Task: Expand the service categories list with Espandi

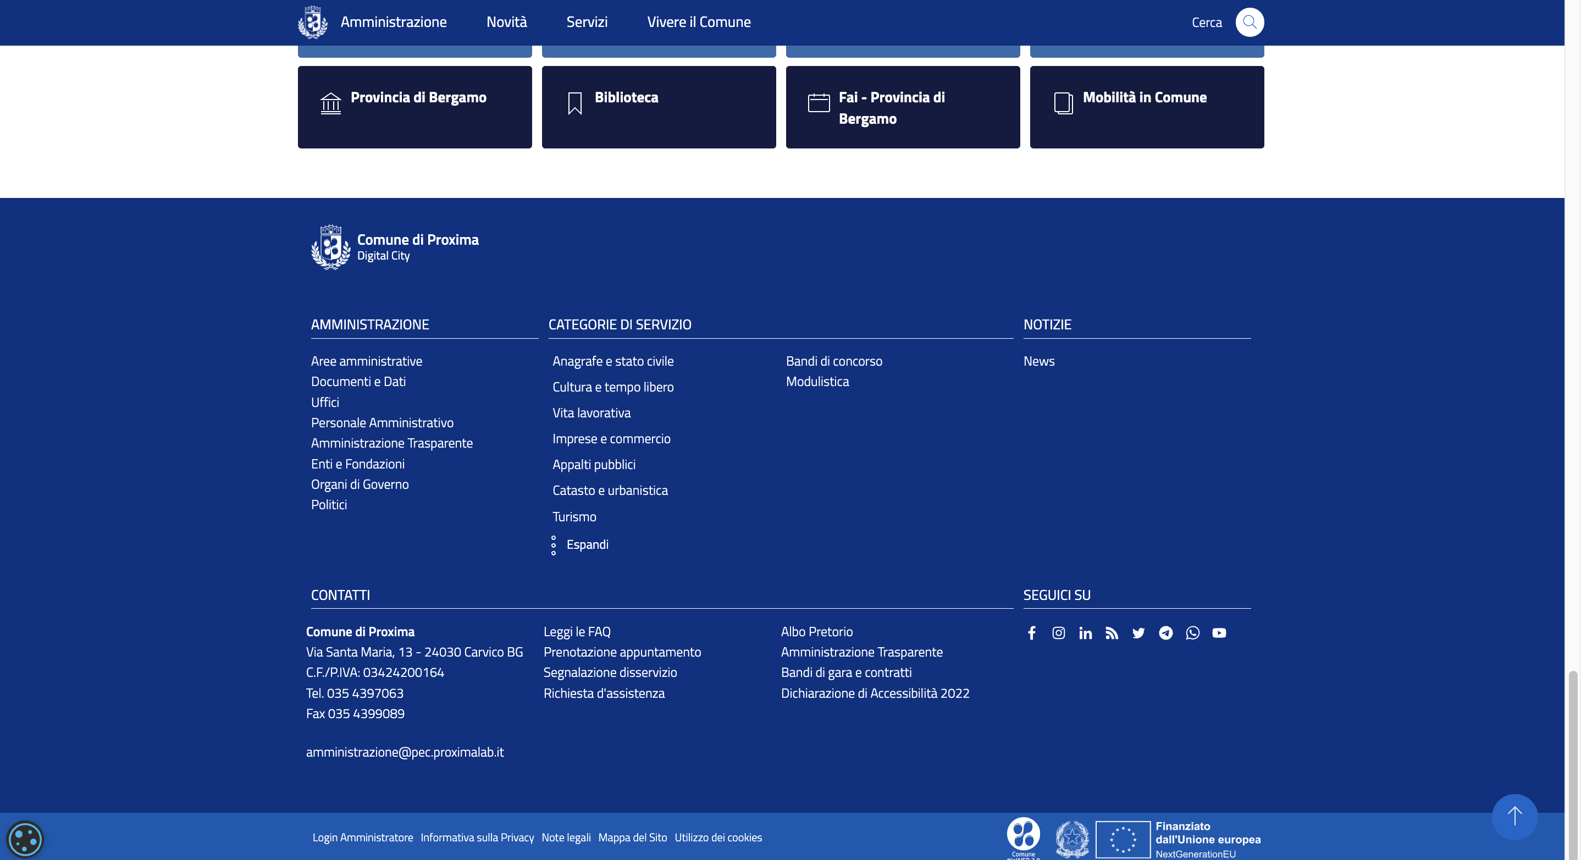Action: point(587,544)
